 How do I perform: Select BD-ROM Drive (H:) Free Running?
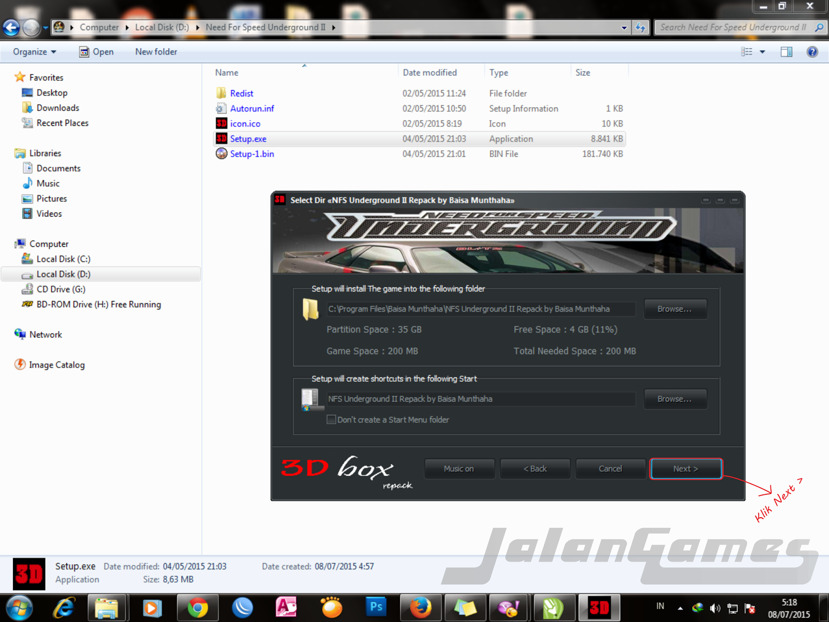point(98,304)
